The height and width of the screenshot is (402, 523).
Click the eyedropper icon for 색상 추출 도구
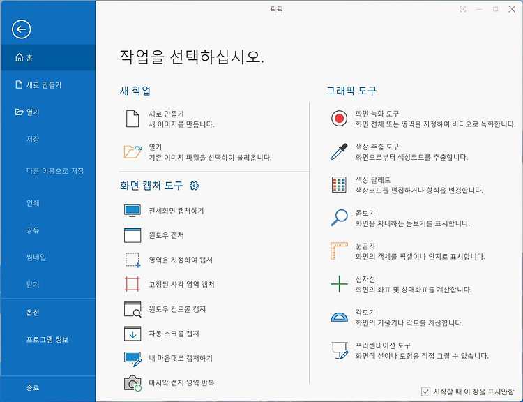pos(339,151)
